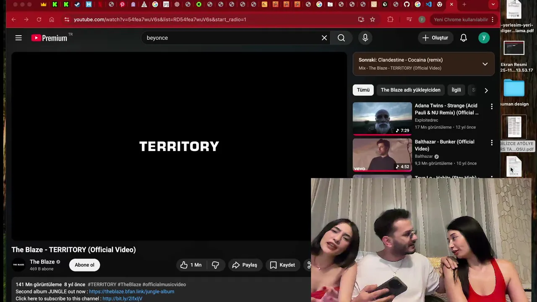Image resolution: width=537 pixels, height=302 pixels.
Task: Open The Blaze channel avatar
Action: pyautogui.click(x=18, y=265)
